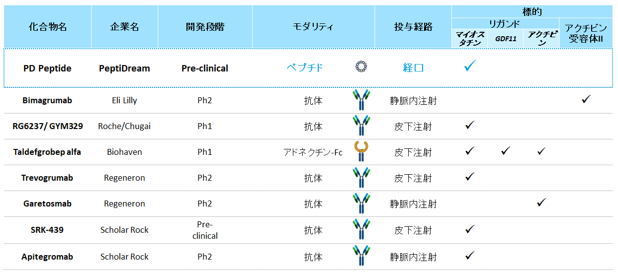The width and height of the screenshot is (618, 275).
Task: Click the blue 経口 route text
Action: click(x=413, y=68)
